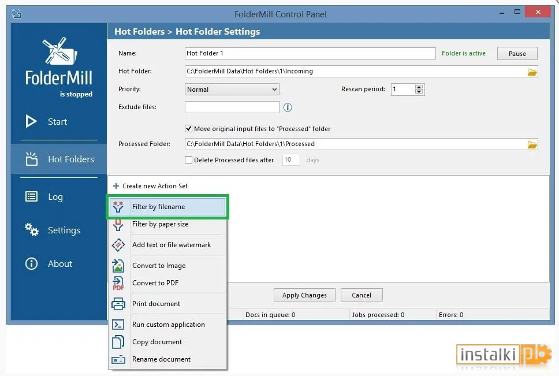
Task: Click the Filter by filename funnel icon
Action: tap(118, 207)
